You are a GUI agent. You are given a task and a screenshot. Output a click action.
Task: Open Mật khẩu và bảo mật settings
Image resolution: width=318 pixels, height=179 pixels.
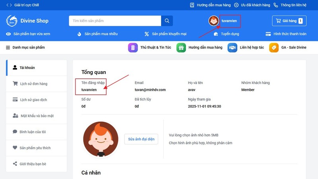point(37,116)
